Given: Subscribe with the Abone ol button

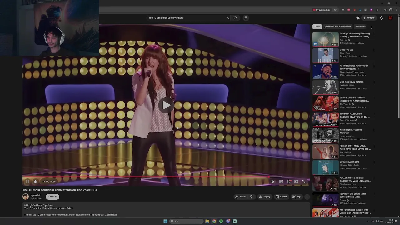Looking at the screenshot, I should 52,197.
